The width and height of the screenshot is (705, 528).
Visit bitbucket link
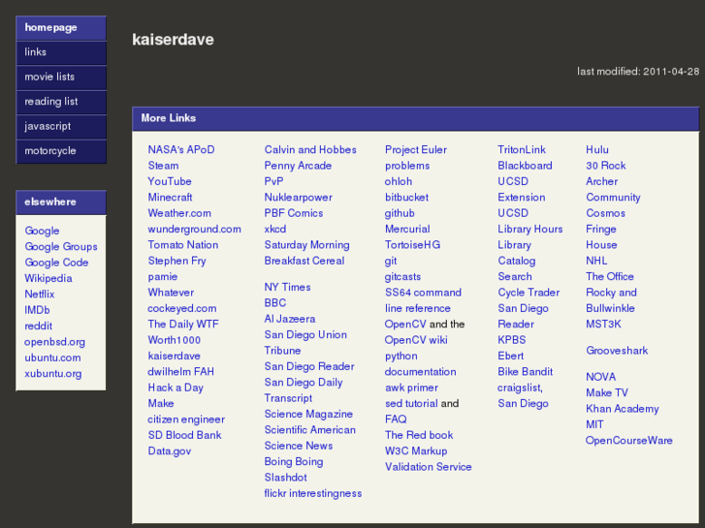pos(406,198)
